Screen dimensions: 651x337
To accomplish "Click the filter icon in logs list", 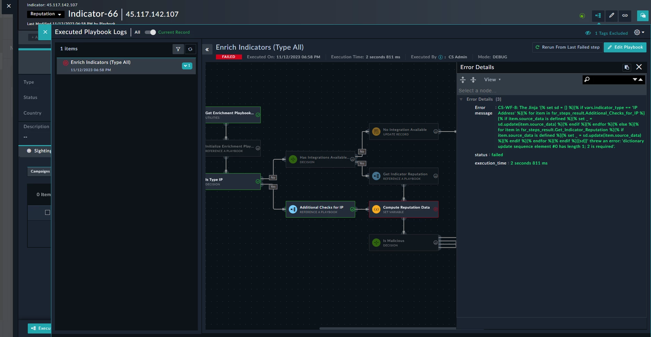I will (x=178, y=49).
